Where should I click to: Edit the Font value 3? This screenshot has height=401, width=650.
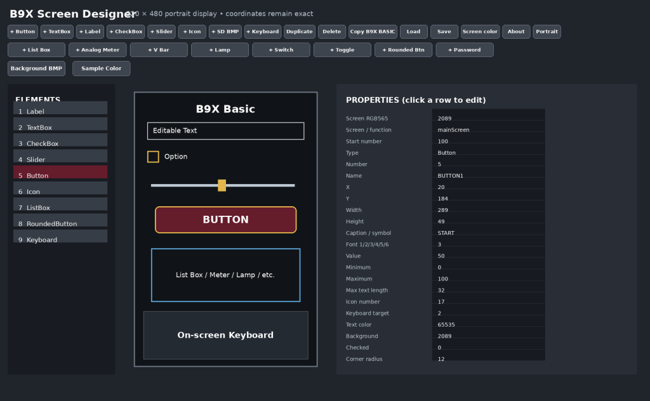(x=489, y=241)
